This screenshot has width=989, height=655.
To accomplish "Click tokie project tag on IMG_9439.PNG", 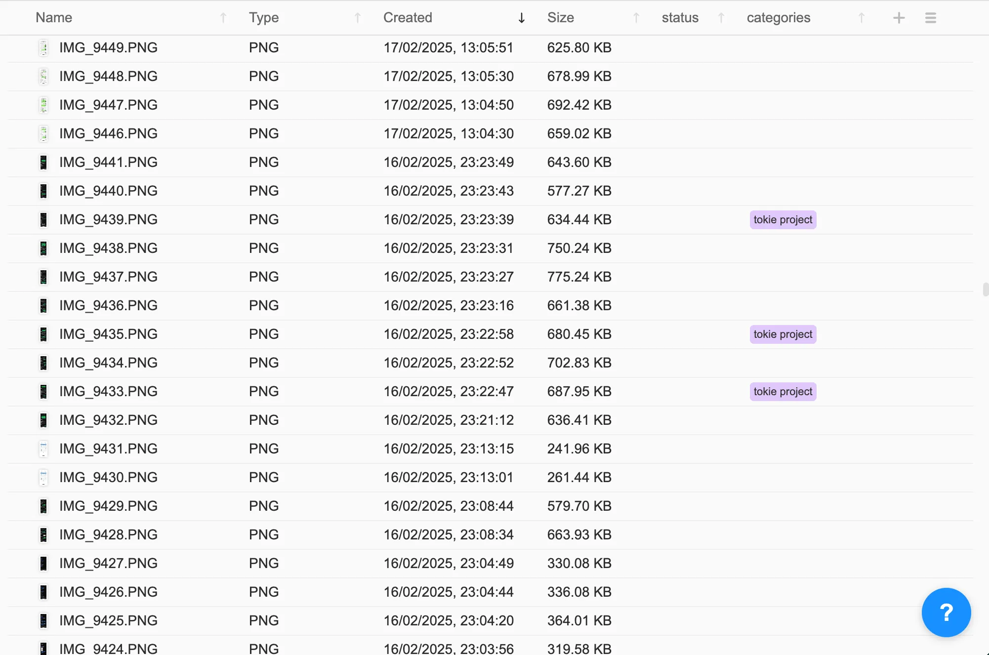I will click(783, 220).
